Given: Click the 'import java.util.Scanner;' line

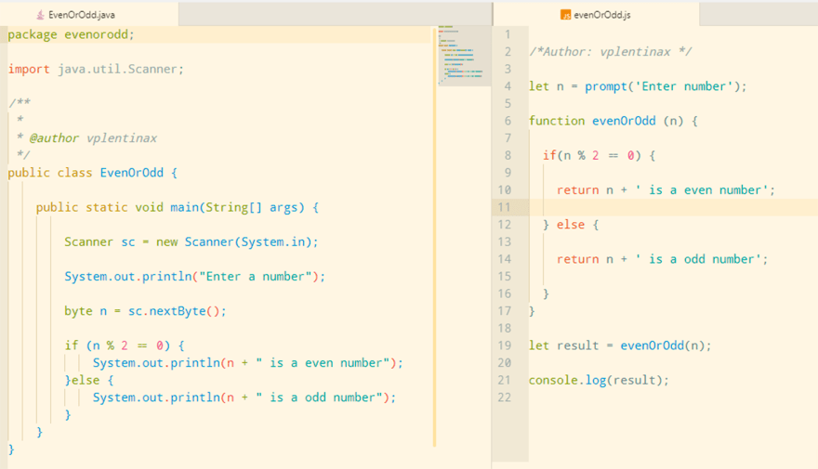Looking at the screenshot, I should [x=96, y=69].
